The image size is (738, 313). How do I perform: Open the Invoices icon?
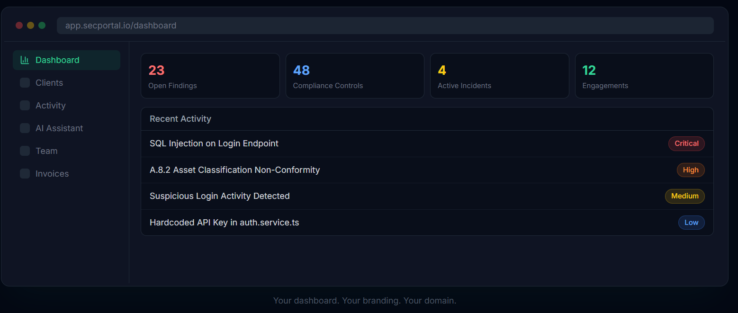25,173
